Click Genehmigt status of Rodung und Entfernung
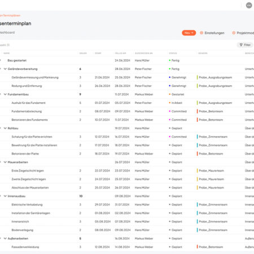This screenshot has height=254, width=254. point(177,86)
